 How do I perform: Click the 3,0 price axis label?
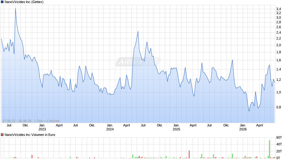click(x=279, y=18)
